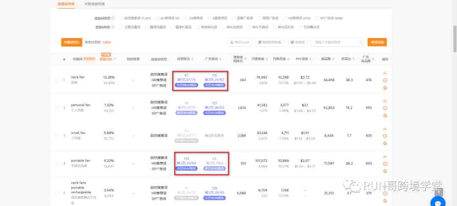Click the keyword search input field
Screen dimensions: 457x206
click(x=334, y=42)
